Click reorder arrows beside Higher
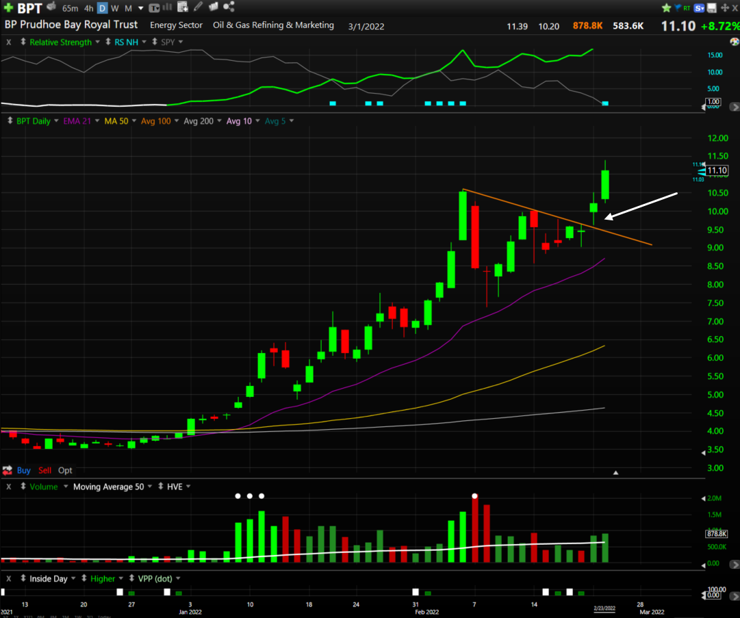This screenshot has width=740, height=618. coord(84,578)
